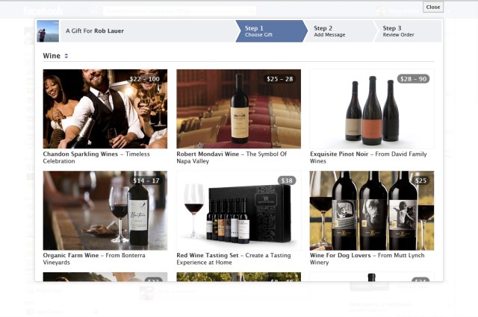Click the Organic Farm Wine title
Screen dimensions: 478x317
[71, 256]
